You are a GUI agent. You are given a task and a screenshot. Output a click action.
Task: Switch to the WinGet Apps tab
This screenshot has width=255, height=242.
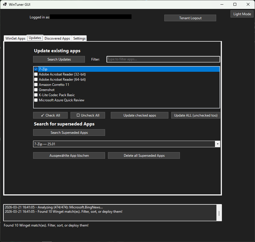click(x=15, y=38)
